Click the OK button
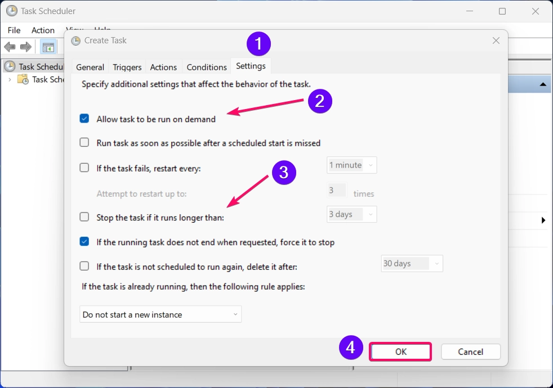 tap(400, 352)
